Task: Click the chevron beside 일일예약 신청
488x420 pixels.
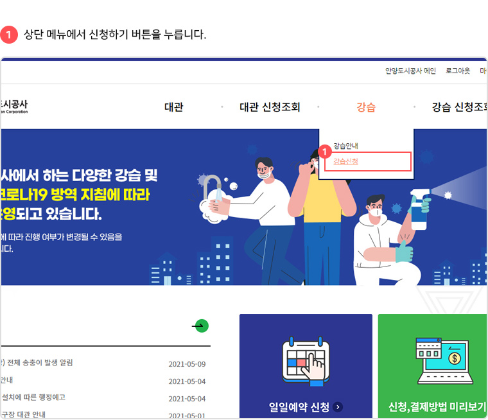Action: 338,407
